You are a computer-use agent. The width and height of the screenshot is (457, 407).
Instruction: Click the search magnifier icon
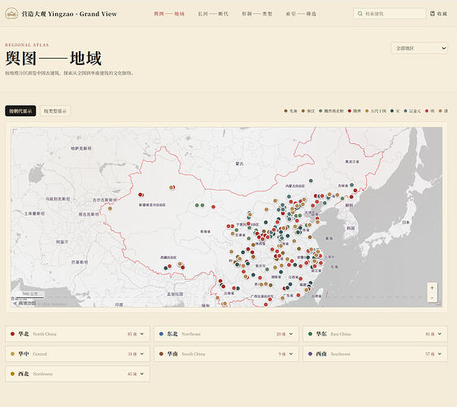(x=360, y=14)
